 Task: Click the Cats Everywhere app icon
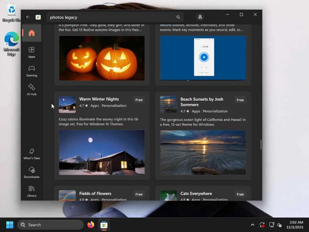pyautogui.click(x=168, y=195)
